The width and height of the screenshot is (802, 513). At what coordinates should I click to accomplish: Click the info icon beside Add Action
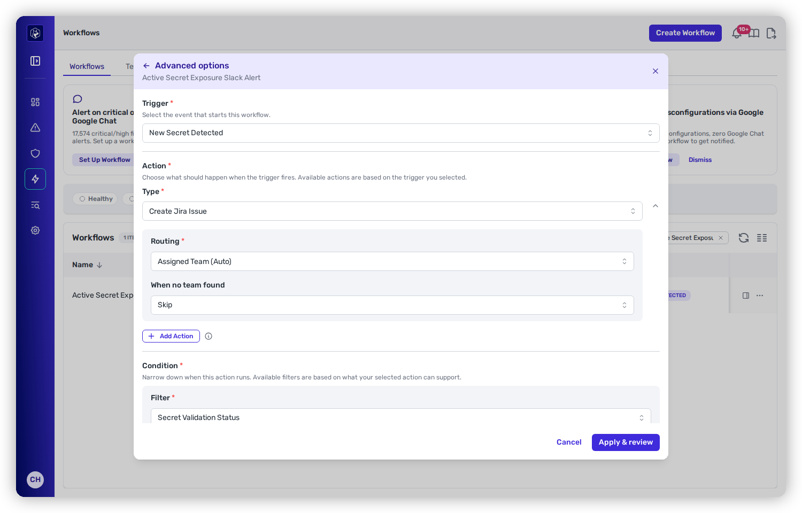209,336
